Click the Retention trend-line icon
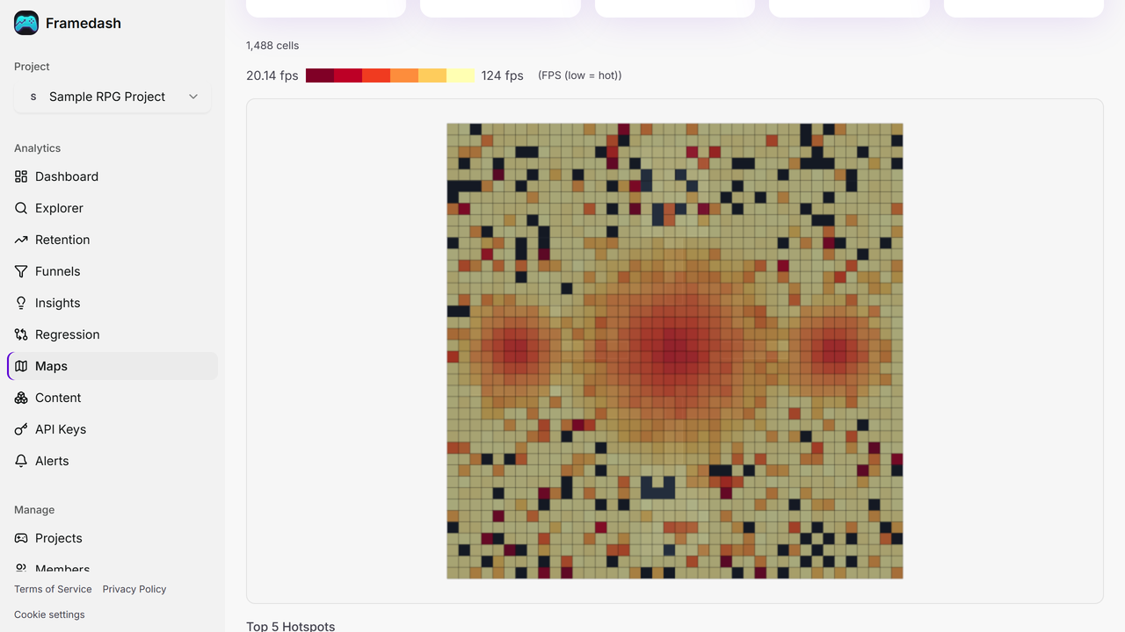1125x632 pixels. (x=21, y=240)
